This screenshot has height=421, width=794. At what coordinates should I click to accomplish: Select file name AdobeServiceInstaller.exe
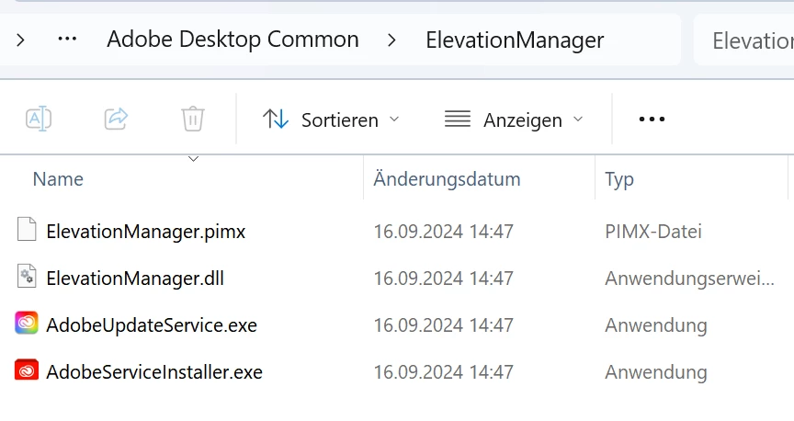[x=154, y=372]
